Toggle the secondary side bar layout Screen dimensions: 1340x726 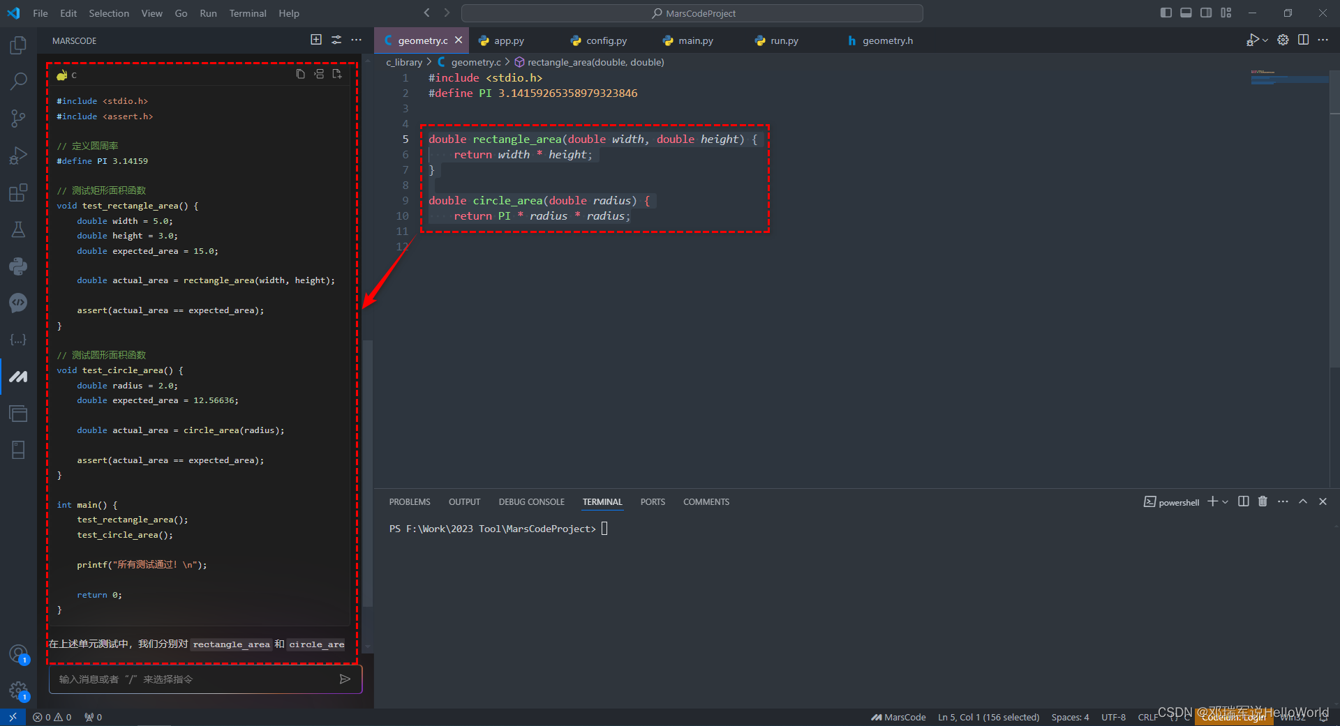click(1205, 13)
